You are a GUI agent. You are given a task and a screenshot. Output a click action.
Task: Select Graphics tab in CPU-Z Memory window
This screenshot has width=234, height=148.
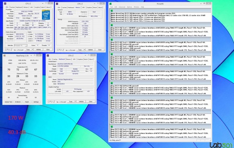coord(89,8)
